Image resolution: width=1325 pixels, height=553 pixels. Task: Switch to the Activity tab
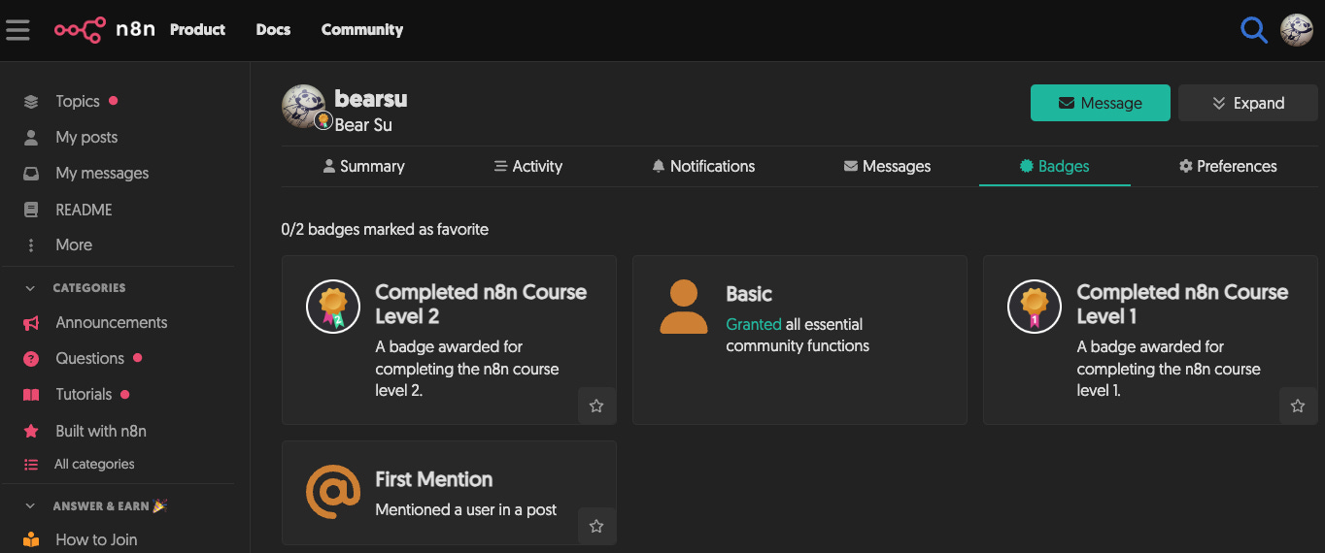click(528, 166)
